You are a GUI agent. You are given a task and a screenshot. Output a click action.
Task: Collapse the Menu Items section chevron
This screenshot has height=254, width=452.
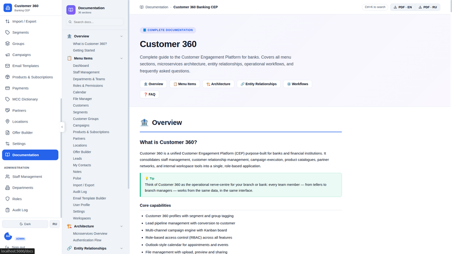[121, 59]
